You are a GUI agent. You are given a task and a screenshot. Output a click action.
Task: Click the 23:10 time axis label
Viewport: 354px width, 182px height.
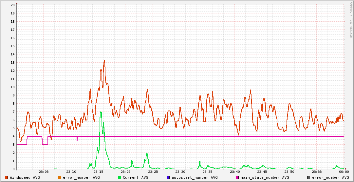[71, 172]
